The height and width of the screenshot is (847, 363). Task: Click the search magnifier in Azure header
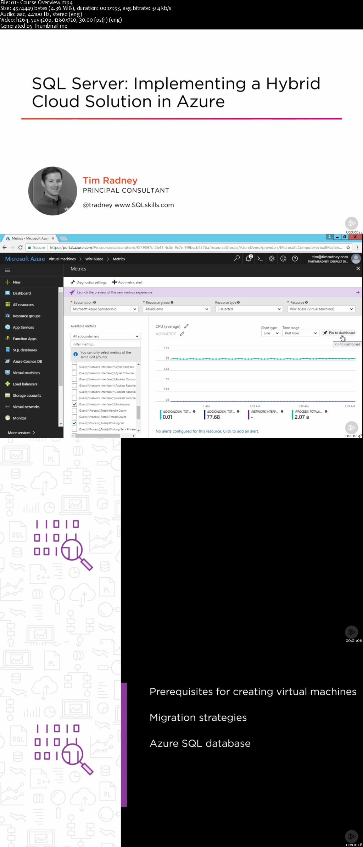[237, 259]
